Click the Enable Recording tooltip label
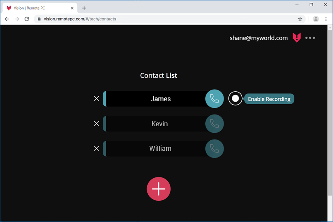Screen dimensions: 333x222 pyautogui.click(x=269, y=99)
